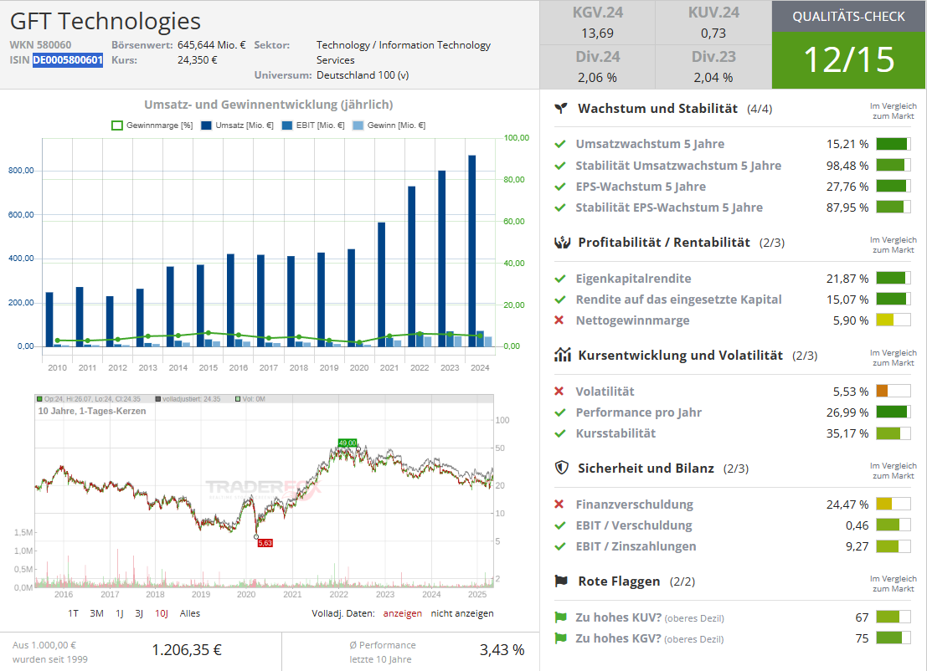
Task: Click the WKN 580060 text
Action: coord(40,45)
